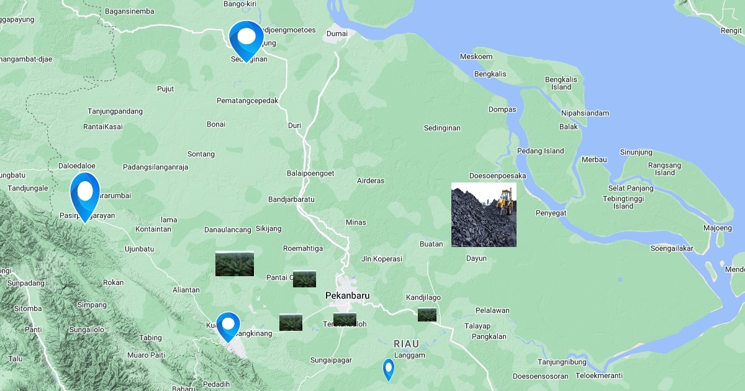Click the Duri town label
The image size is (745, 391).
[294, 125]
